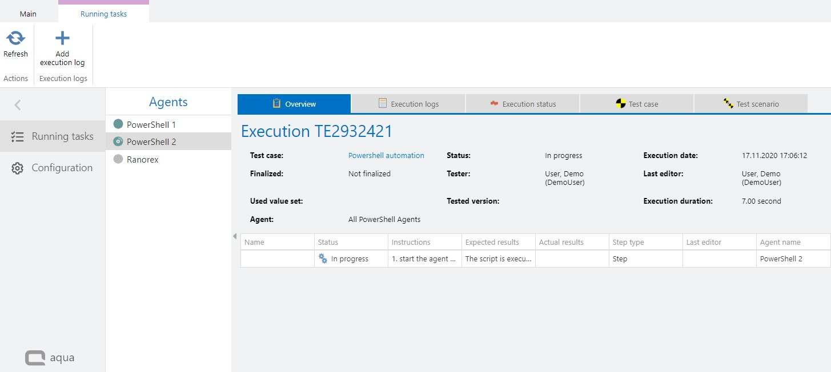Click the Ranorex agent grey status icon

pyautogui.click(x=118, y=160)
